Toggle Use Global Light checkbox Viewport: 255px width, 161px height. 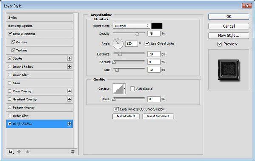pyautogui.click(x=147, y=44)
